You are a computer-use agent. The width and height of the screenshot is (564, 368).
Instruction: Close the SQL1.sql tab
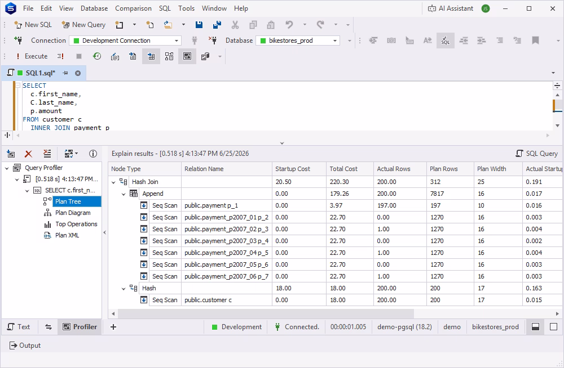tap(78, 73)
